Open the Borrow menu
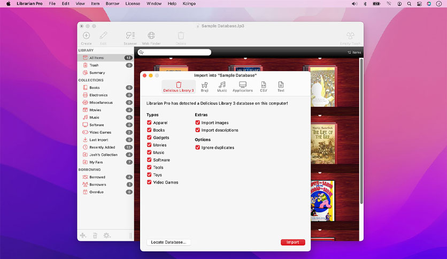447x259 pixels. tap(112, 3)
